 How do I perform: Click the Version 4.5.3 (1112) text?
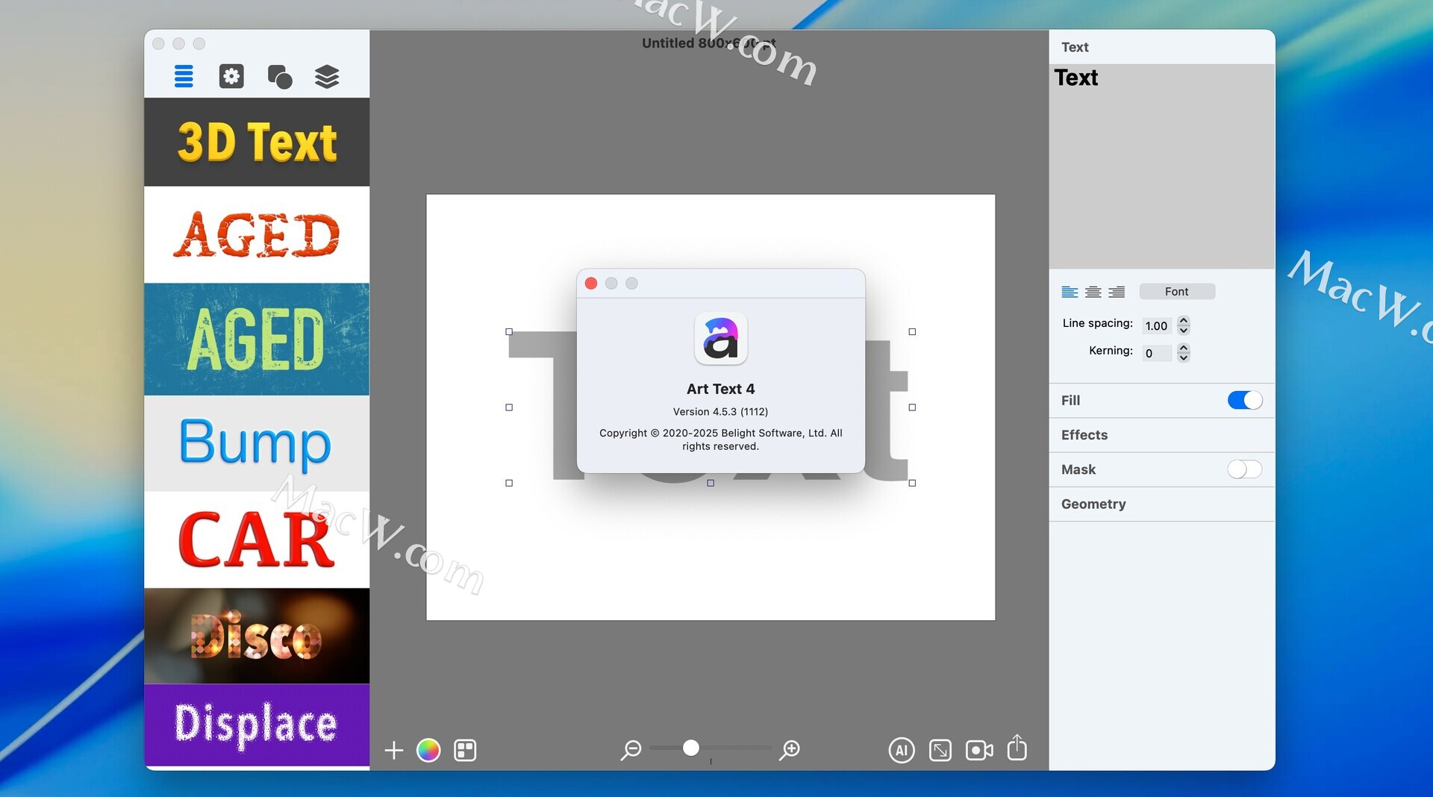coord(720,412)
